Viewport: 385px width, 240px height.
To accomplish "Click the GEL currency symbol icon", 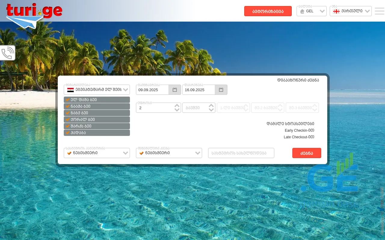I will (302, 11).
